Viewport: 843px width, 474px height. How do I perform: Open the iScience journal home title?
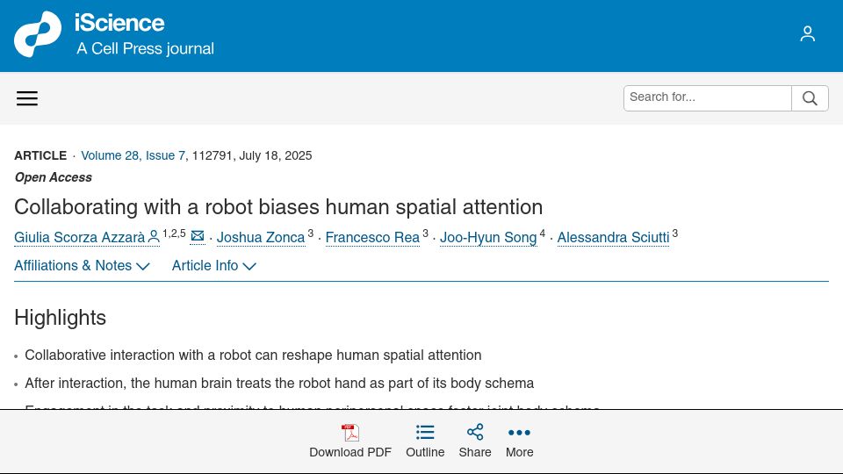(119, 23)
